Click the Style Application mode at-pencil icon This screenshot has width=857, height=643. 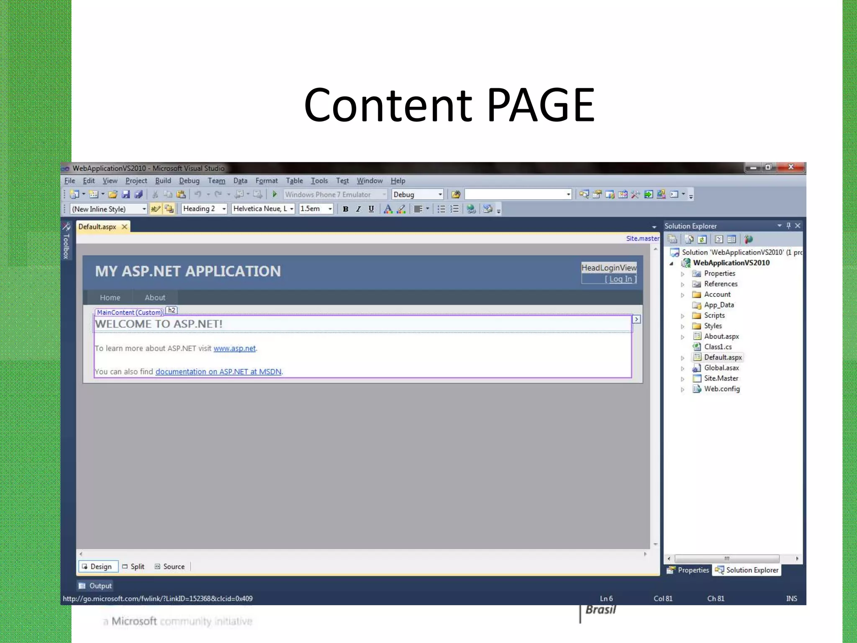pos(155,209)
